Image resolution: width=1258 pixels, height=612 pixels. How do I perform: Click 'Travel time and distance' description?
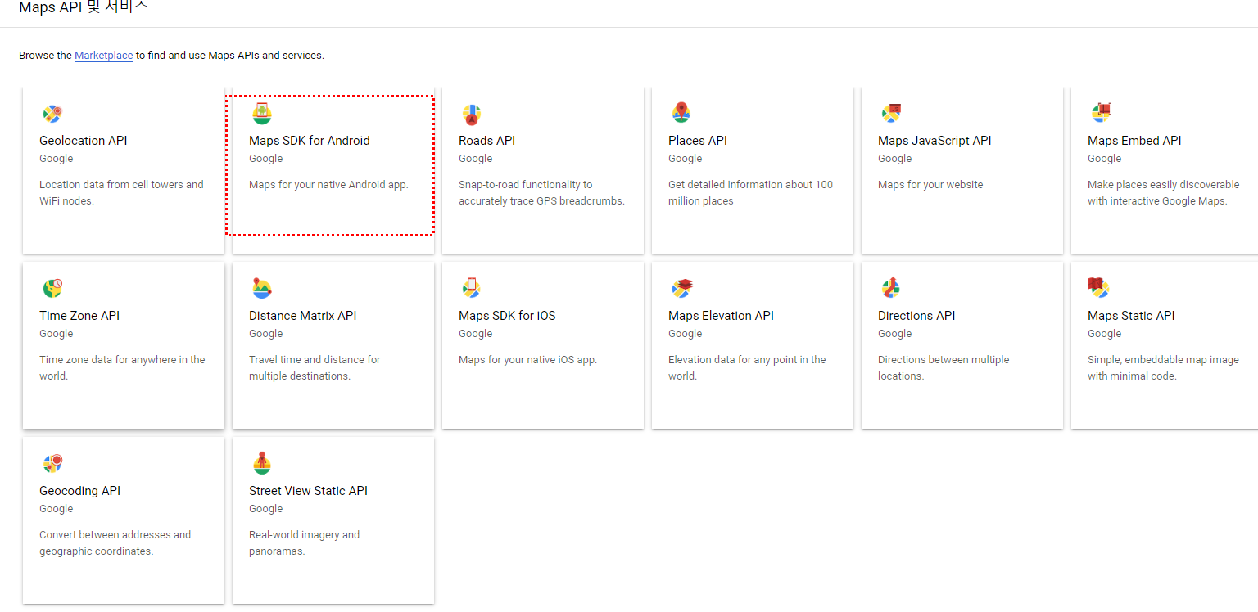click(x=314, y=368)
